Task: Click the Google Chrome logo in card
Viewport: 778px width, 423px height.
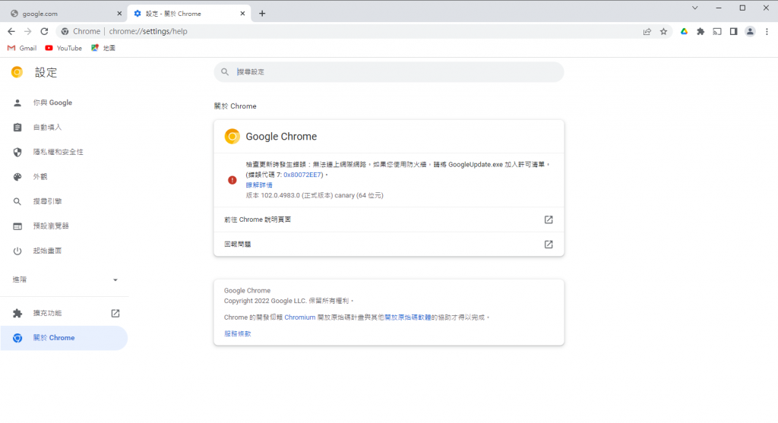Action: point(232,137)
